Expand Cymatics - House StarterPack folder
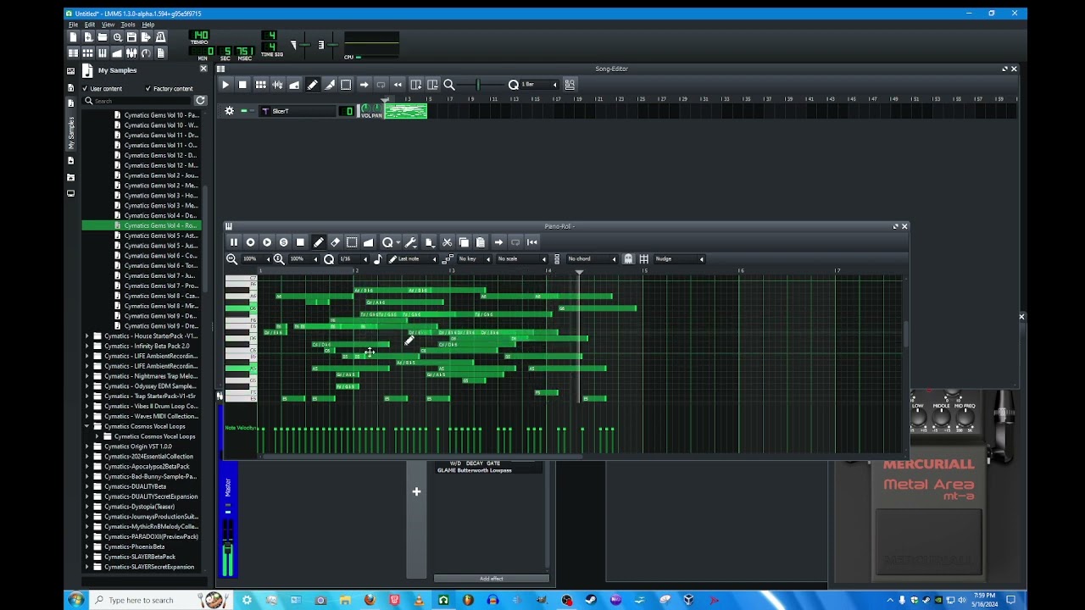Screen dimensions: 1085x610 (87, 336)
